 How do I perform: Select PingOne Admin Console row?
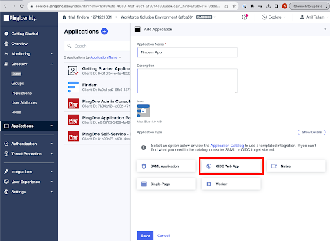pyautogui.click(x=97, y=104)
